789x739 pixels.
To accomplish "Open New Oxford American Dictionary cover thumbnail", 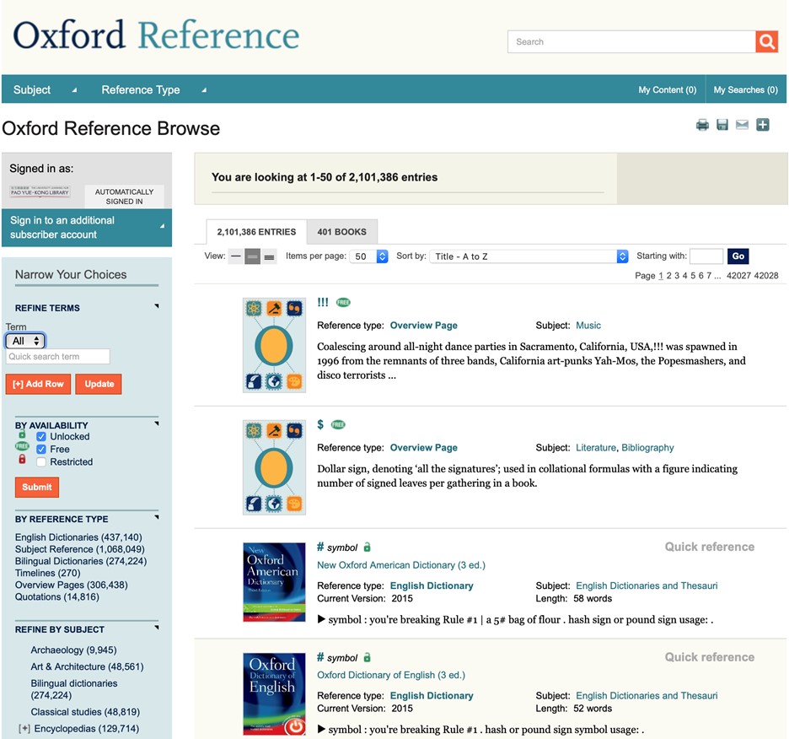I will click(274, 582).
